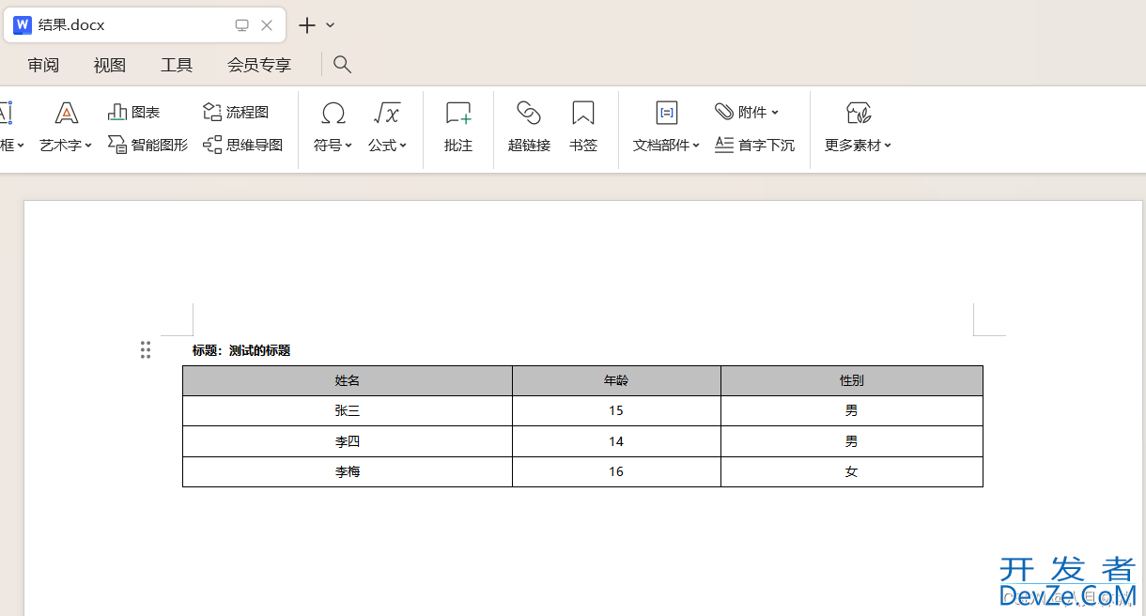This screenshot has height=616, width=1146.
Task: Click the 女 cell in 李梅 row
Action: (852, 471)
